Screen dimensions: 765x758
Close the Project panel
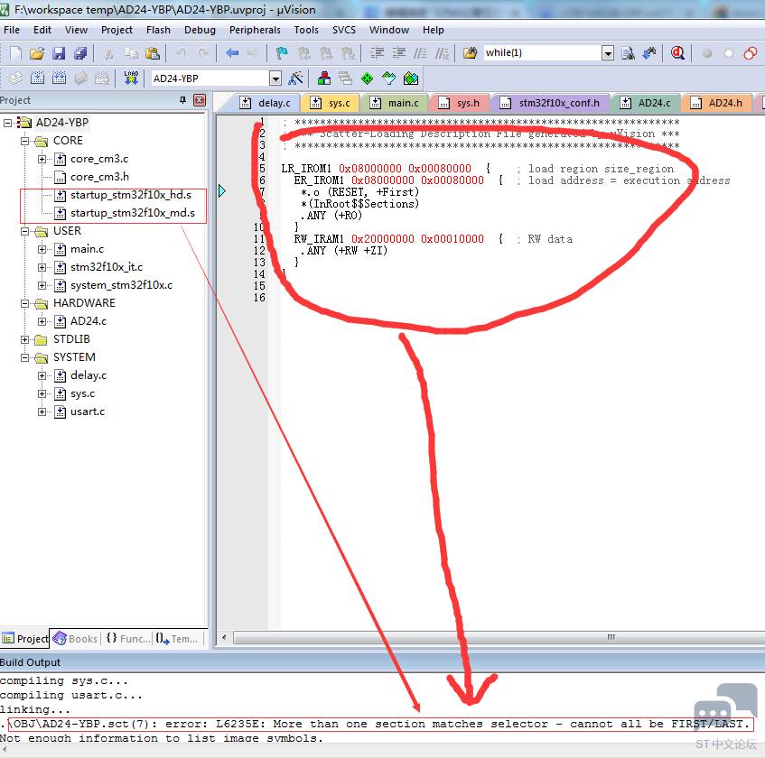(x=200, y=100)
